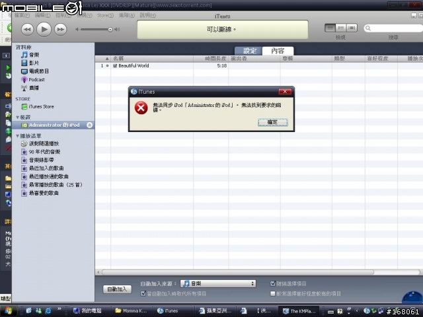Screen dimensions: 423x317
Task: Toggle 較常選擇喜好程度較高的項目 checkbox
Action: (273, 293)
